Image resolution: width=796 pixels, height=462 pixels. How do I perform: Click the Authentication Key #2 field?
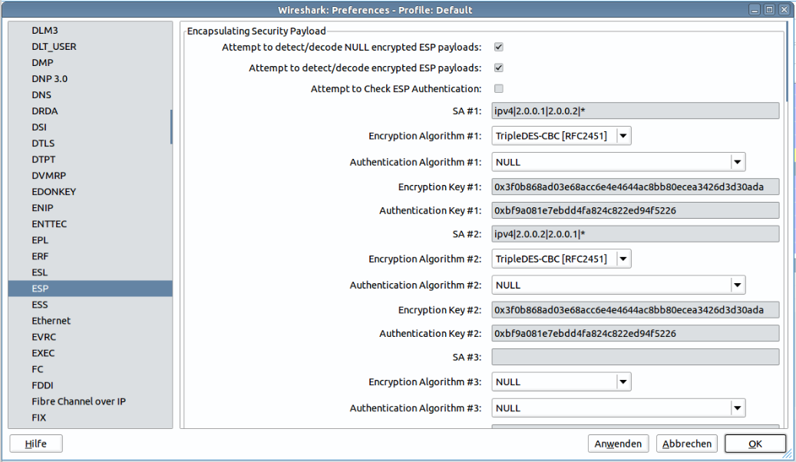coord(635,334)
